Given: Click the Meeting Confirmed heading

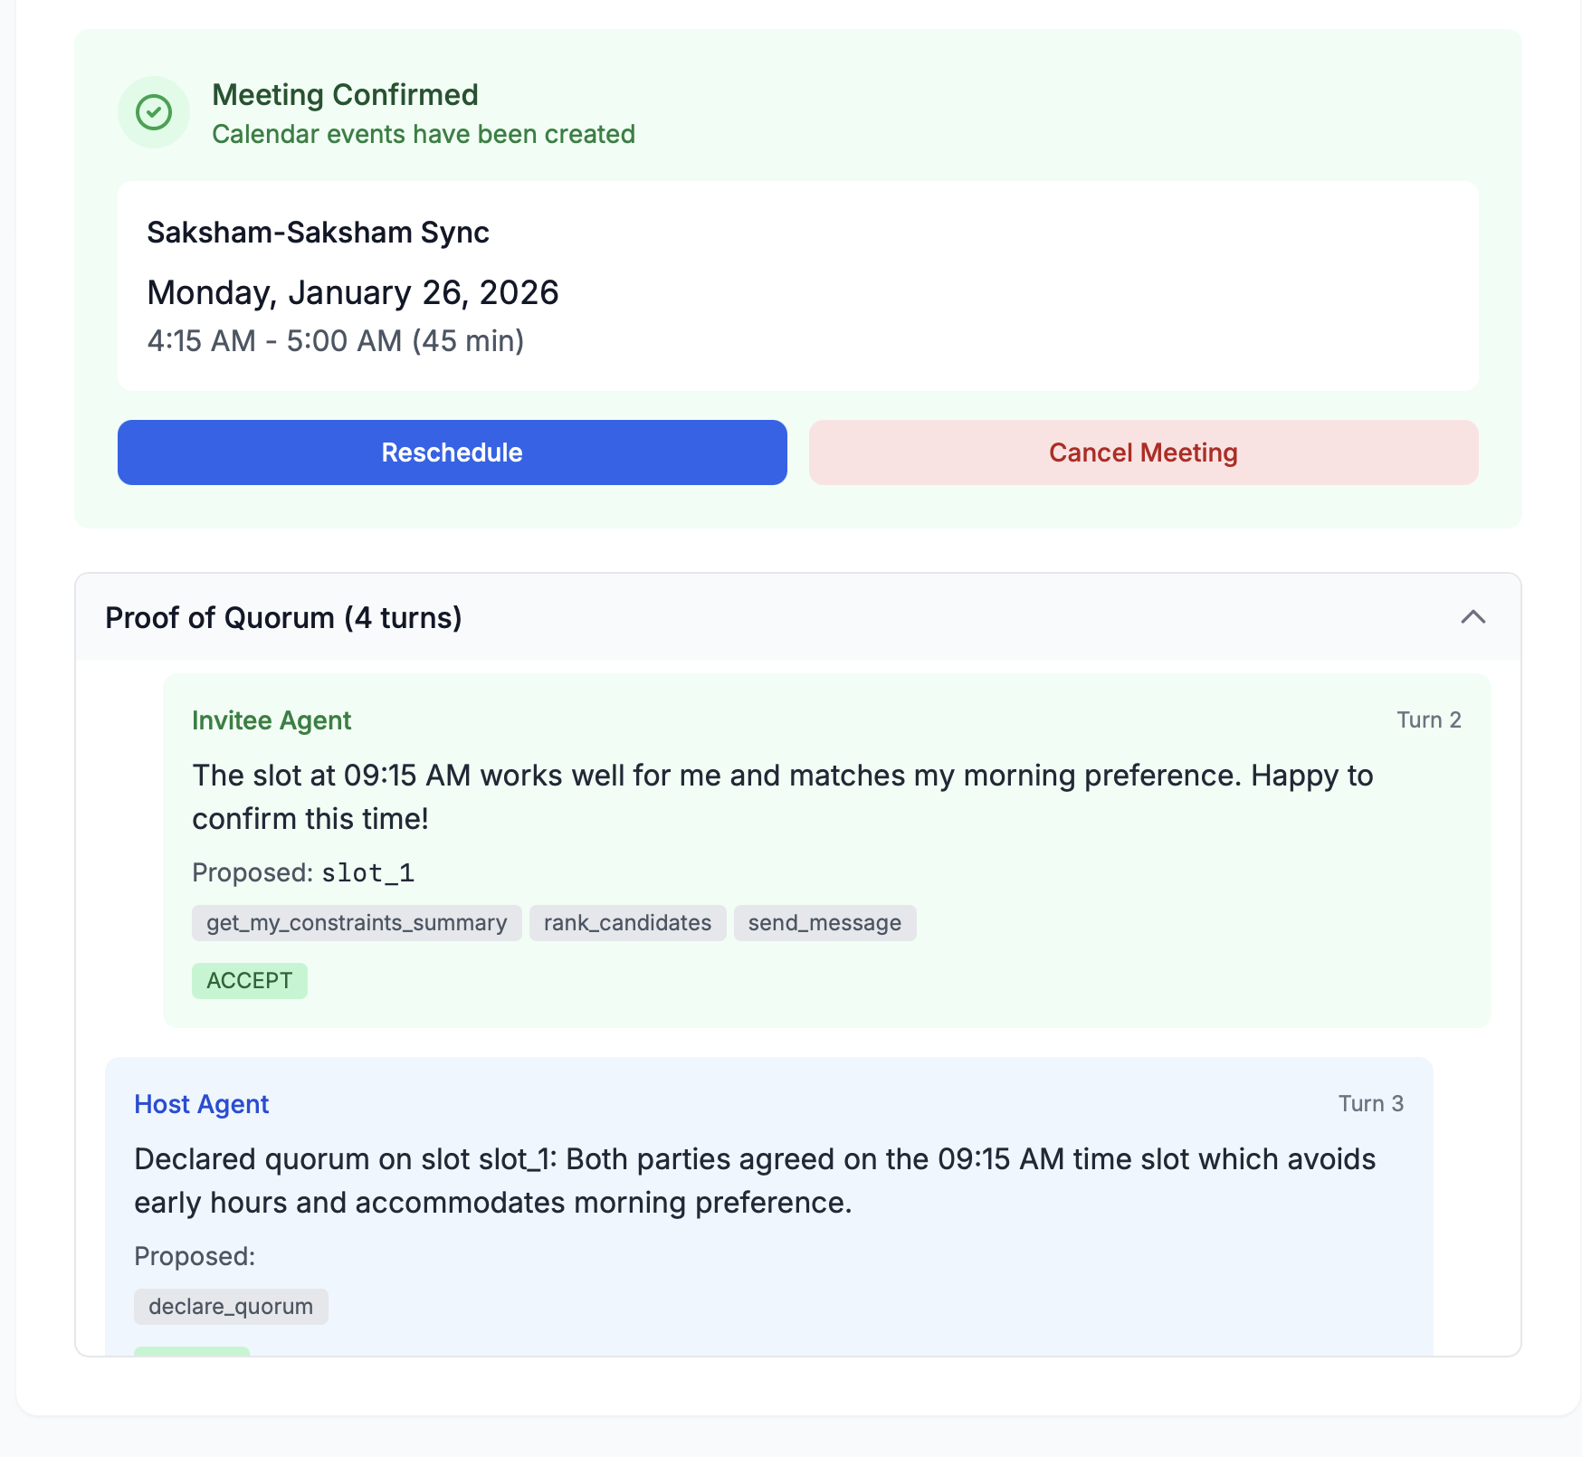Looking at the screenshot, I should pos(345,95).
